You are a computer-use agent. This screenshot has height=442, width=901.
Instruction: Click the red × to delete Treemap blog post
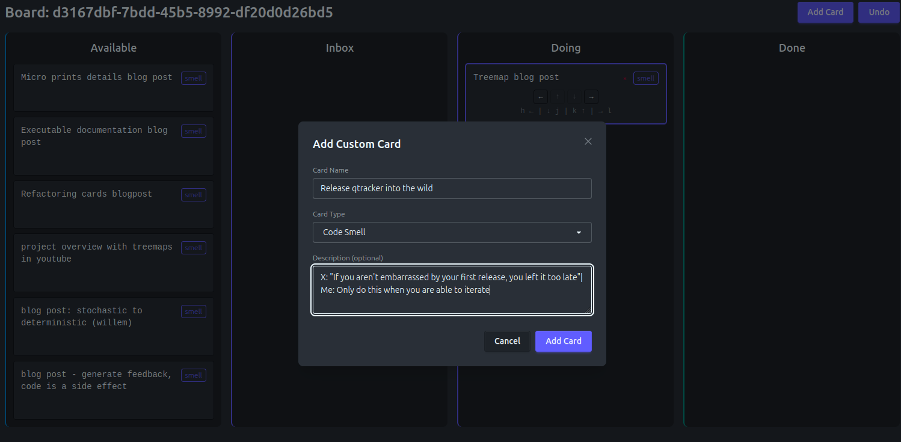click(625, 78)
